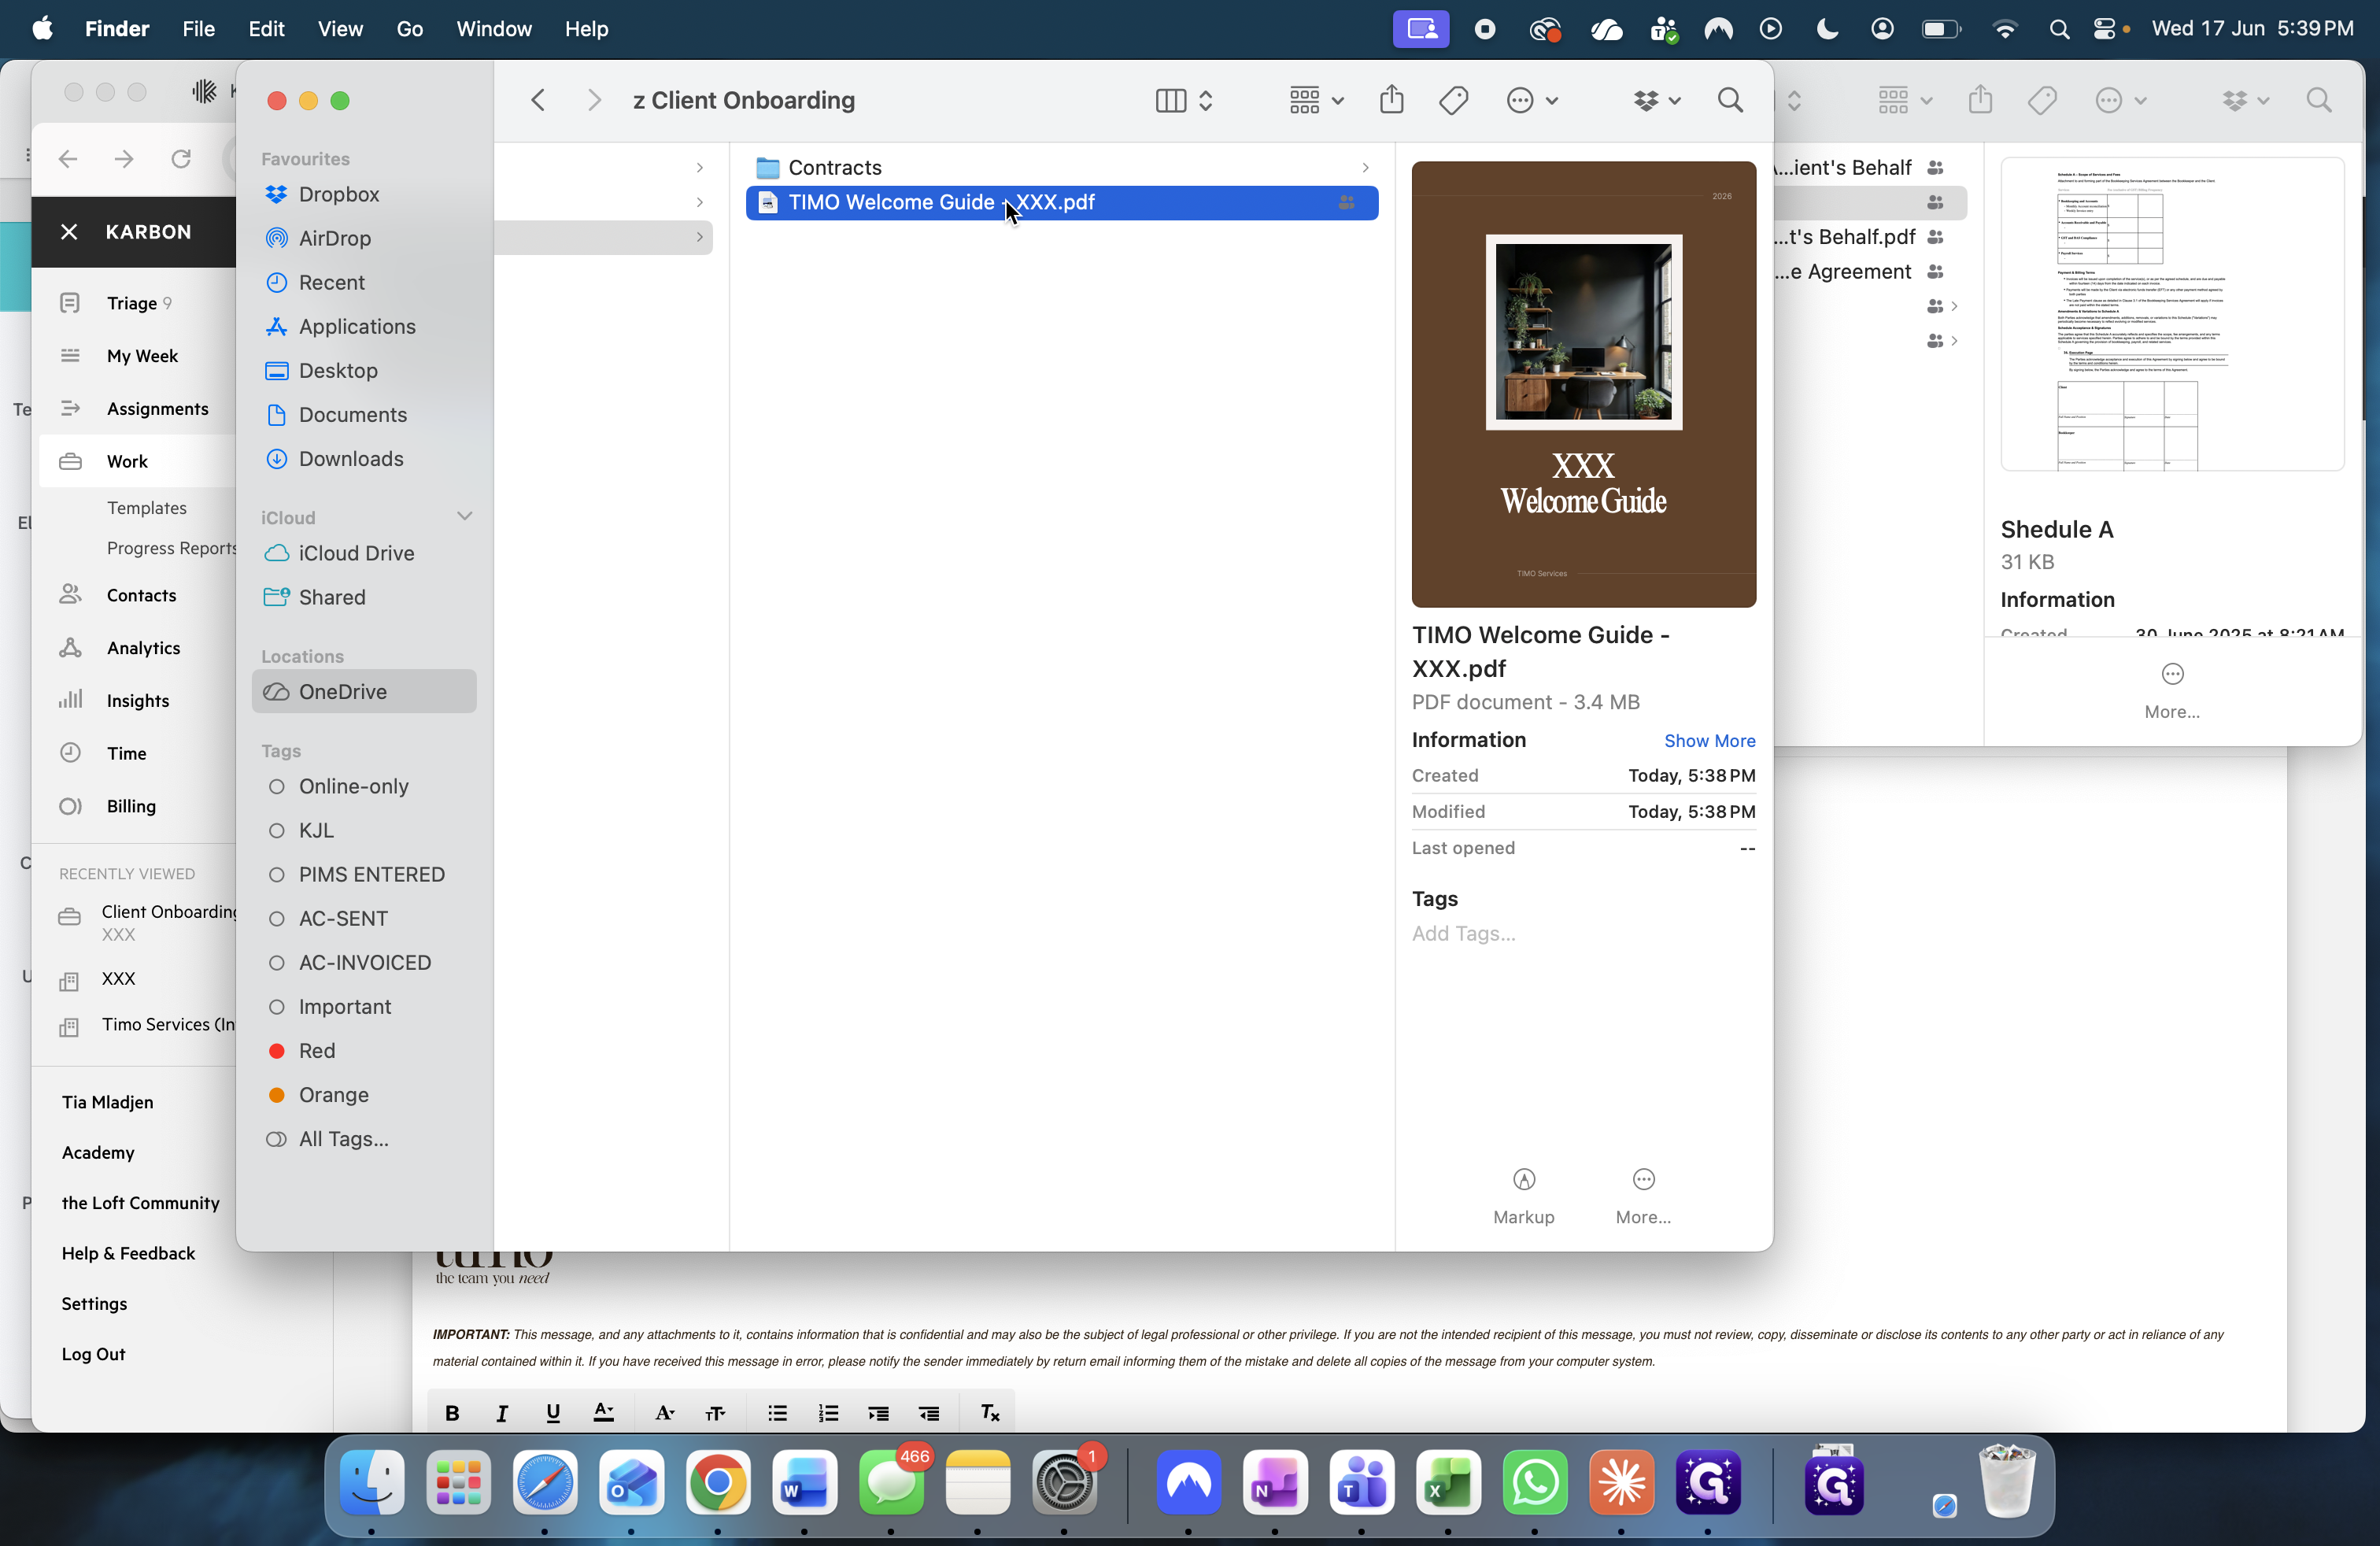Open Google Chrome from the Dock
This screenshot has width=2380, height=1546.
(x=718, y=1482)
